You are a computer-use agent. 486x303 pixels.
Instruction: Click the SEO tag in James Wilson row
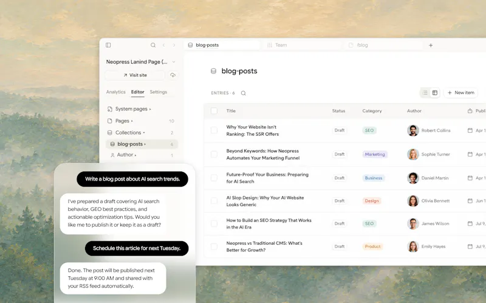(x=369, y=224)
